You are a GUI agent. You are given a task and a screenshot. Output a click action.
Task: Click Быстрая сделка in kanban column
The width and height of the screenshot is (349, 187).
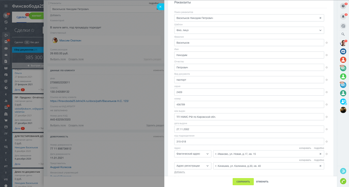tap(35, 65)
